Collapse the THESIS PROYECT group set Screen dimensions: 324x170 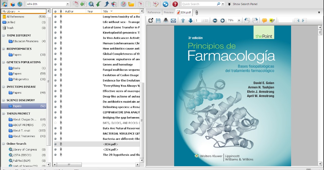(x=4, y=114)
